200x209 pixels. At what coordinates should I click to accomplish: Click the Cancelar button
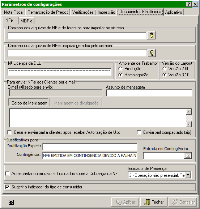tap(183, 202)
